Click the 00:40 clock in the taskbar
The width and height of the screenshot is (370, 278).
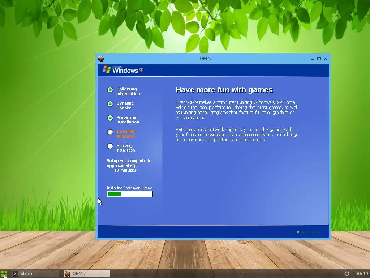[361, 274]
